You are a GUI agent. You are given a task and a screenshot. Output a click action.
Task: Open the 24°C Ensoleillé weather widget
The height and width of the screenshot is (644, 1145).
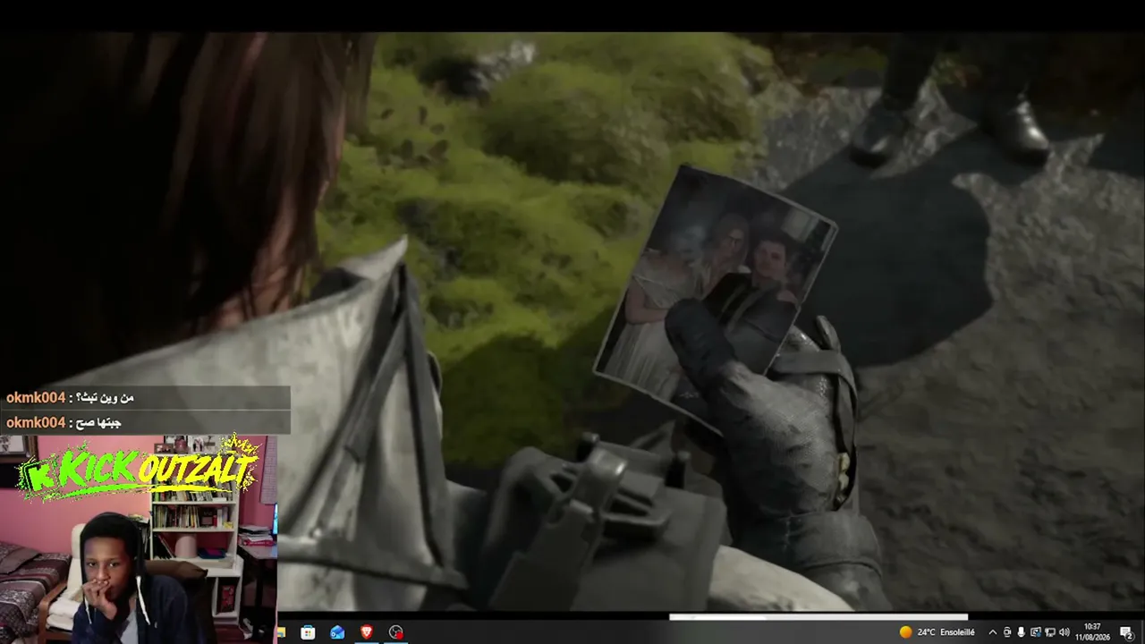click(937, 632)
